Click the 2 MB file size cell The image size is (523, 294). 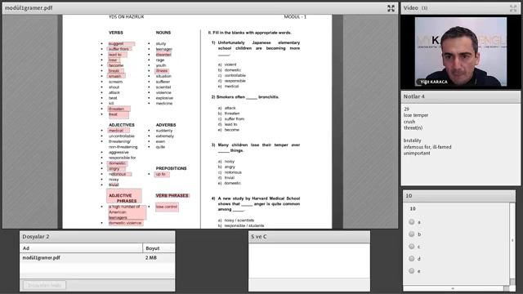click(150, 258)
